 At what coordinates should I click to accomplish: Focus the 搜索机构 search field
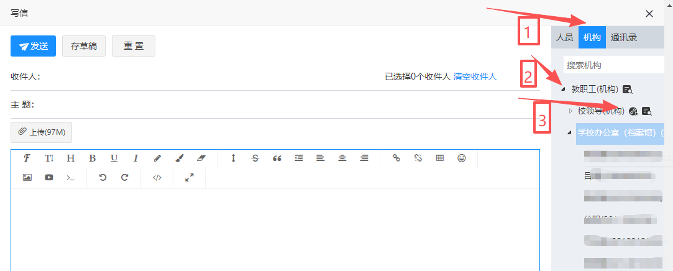coord(615,65)
